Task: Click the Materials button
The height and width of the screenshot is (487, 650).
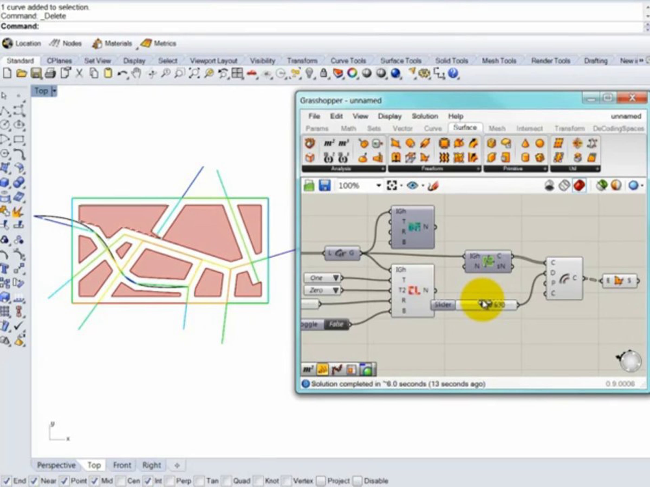Action: (112, 44)
